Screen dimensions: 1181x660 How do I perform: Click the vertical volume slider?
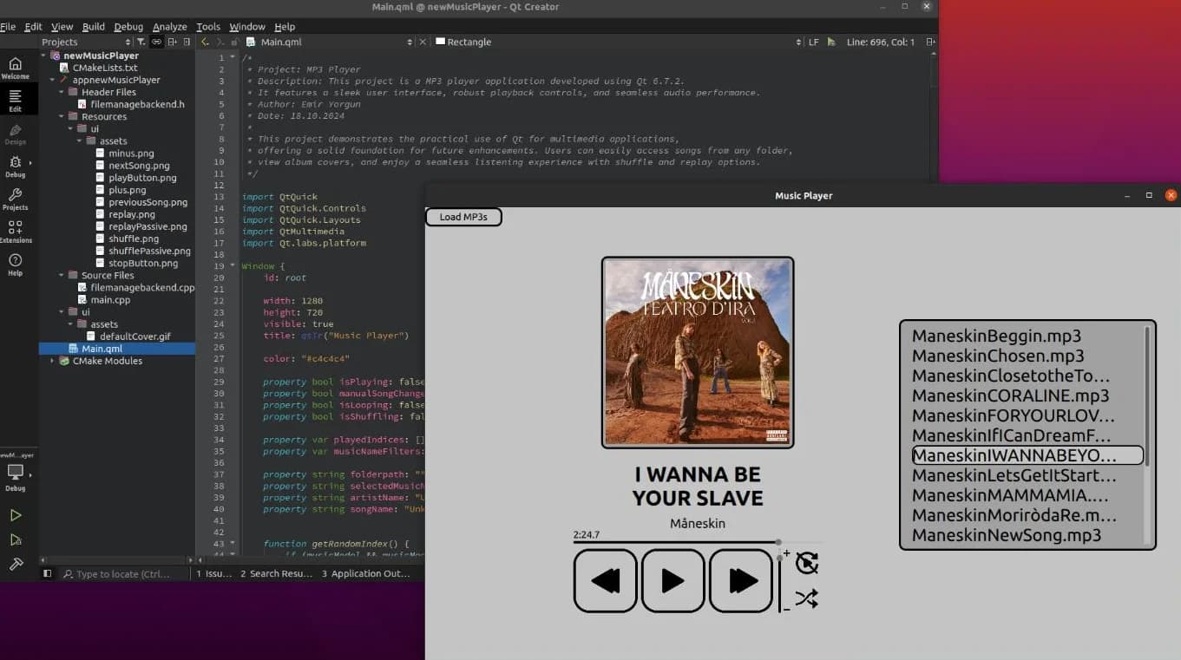pyautogui.click(x=779, y=583)
